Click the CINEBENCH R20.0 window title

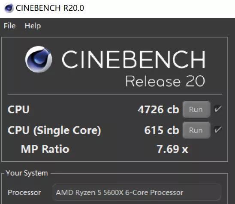point(50,8)
